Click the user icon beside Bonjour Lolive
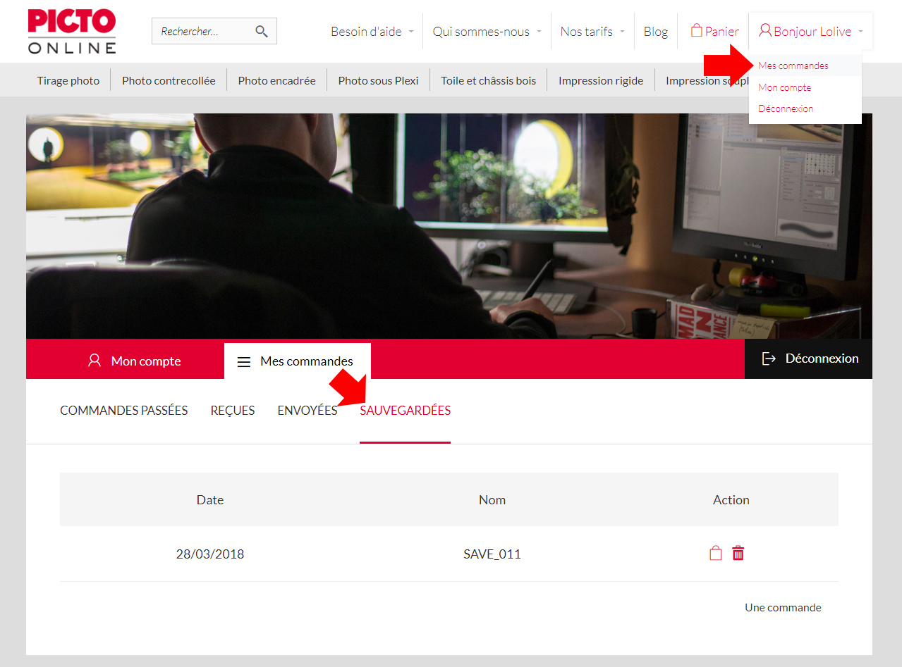Viewport: 902px width, 667px height. (x=764, y=31)
